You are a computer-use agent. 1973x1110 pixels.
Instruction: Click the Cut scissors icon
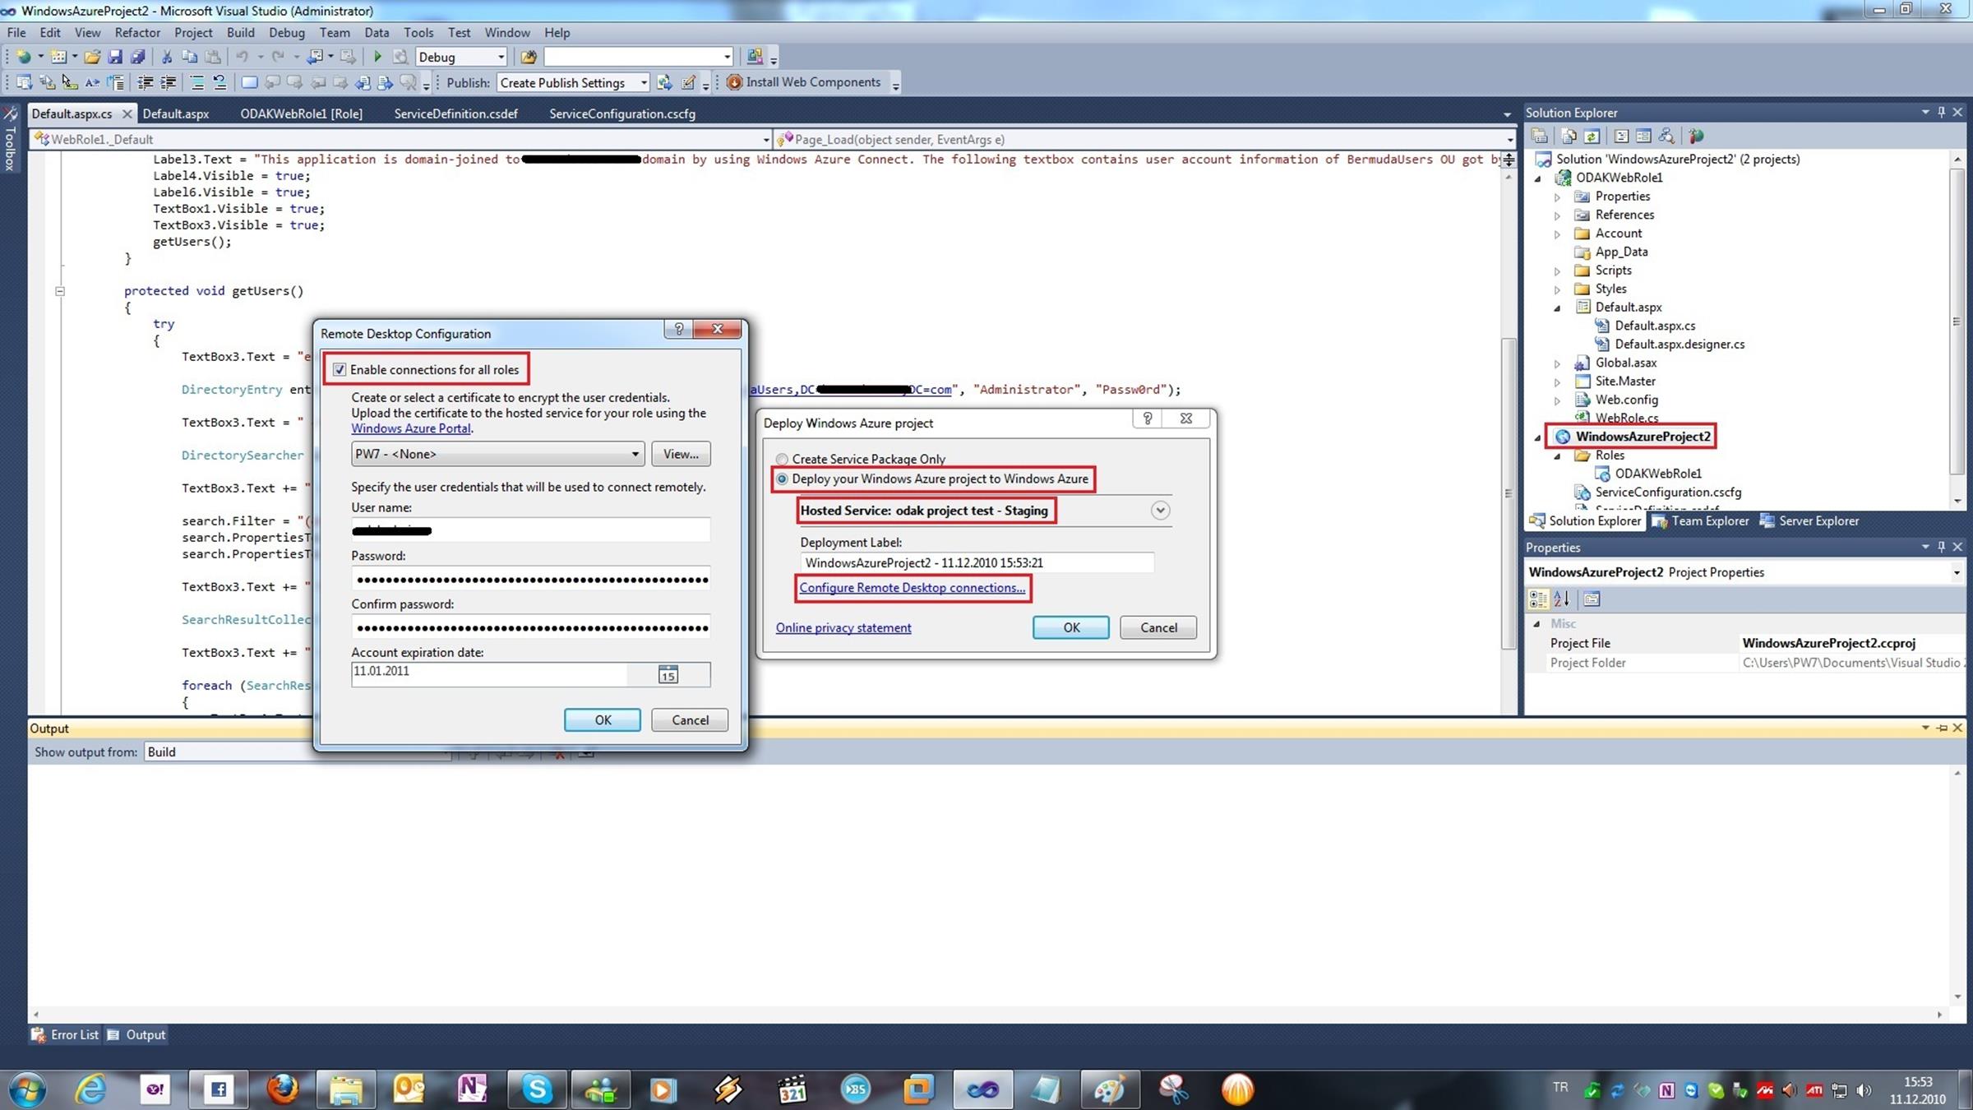[x=167, y=57]
